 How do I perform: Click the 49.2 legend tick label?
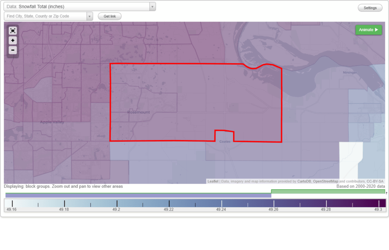(x=116, y=210)
